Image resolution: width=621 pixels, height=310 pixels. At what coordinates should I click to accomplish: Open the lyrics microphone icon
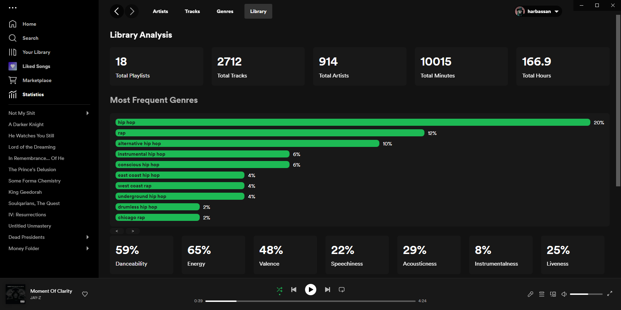pos(530,294)
